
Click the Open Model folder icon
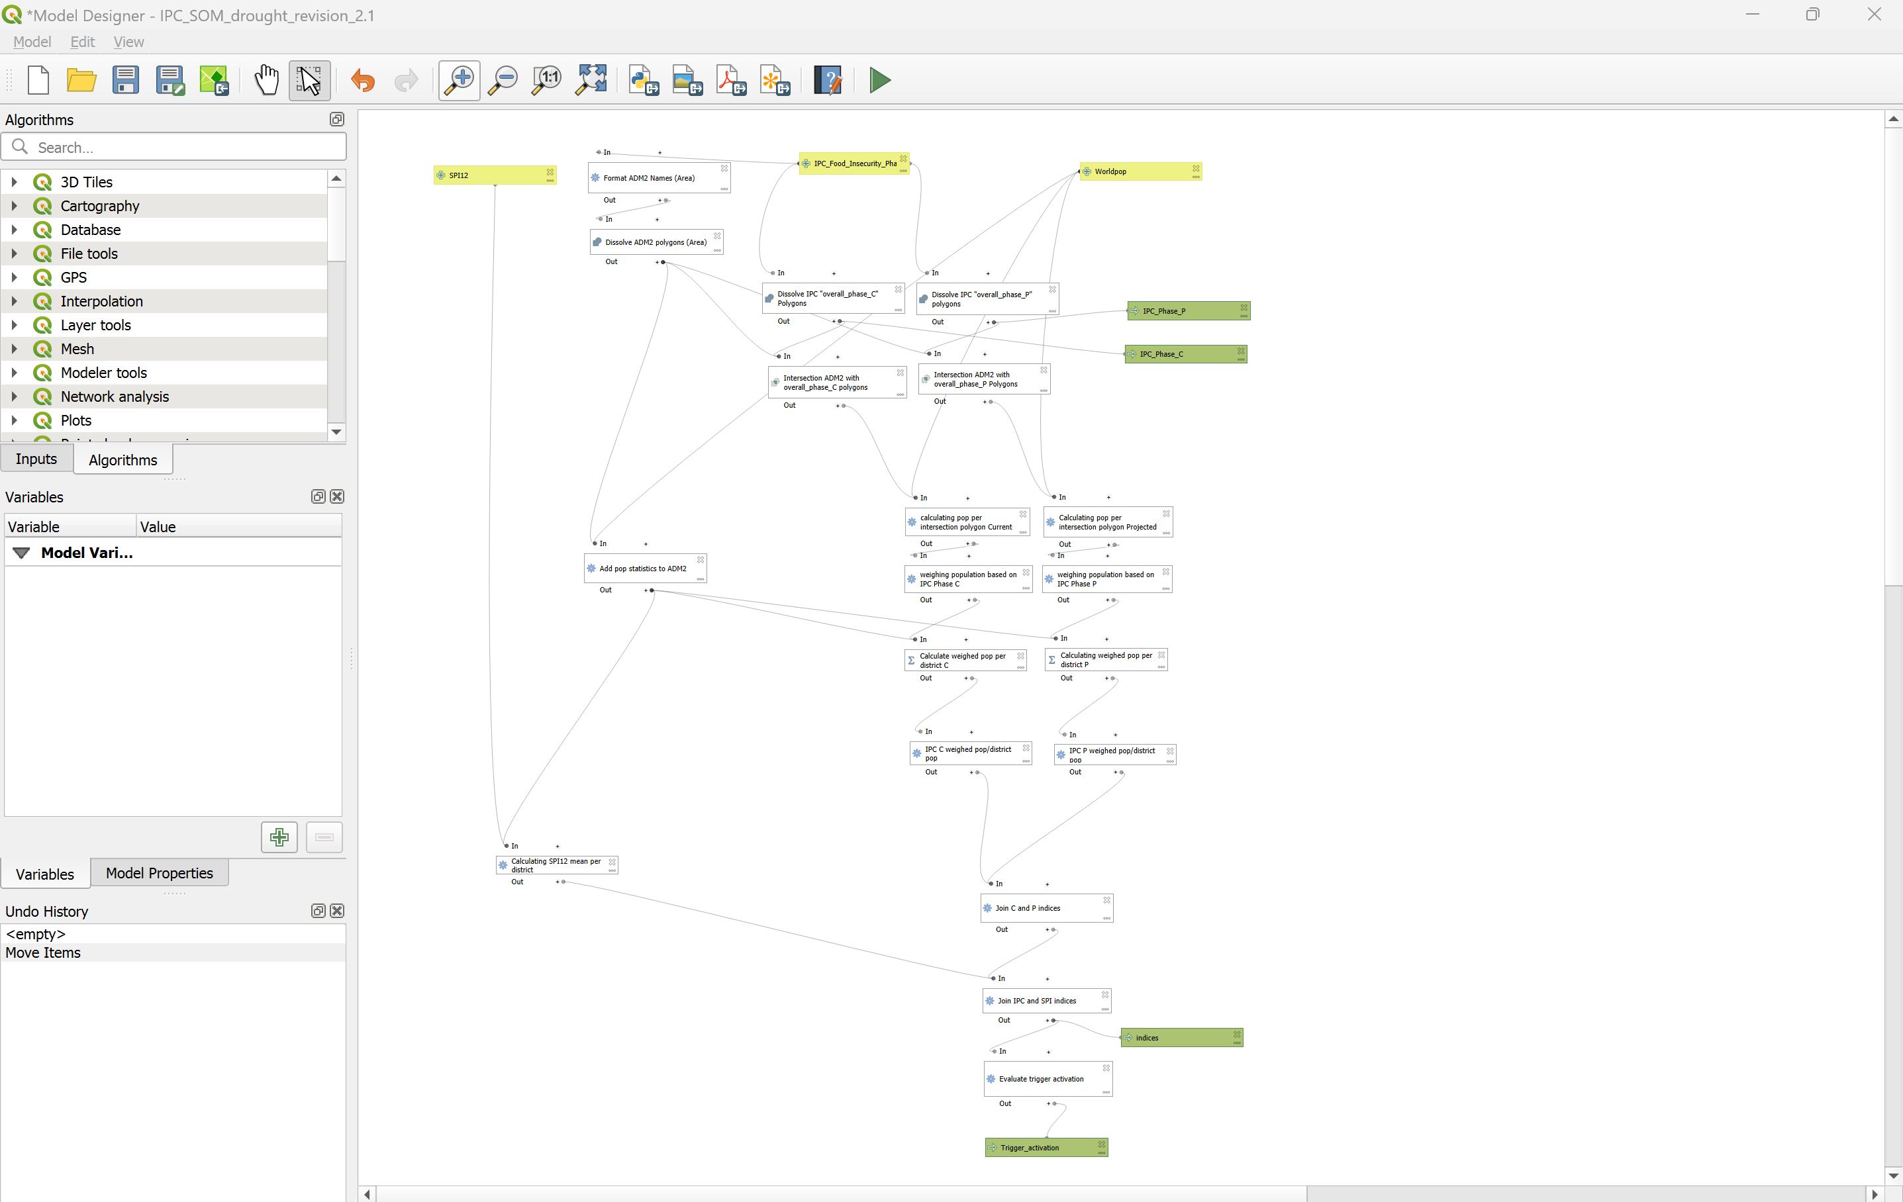tap(81, 80)
